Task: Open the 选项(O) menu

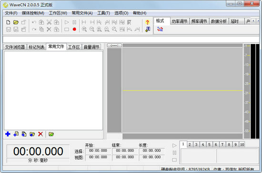Action: click(121, 13)
